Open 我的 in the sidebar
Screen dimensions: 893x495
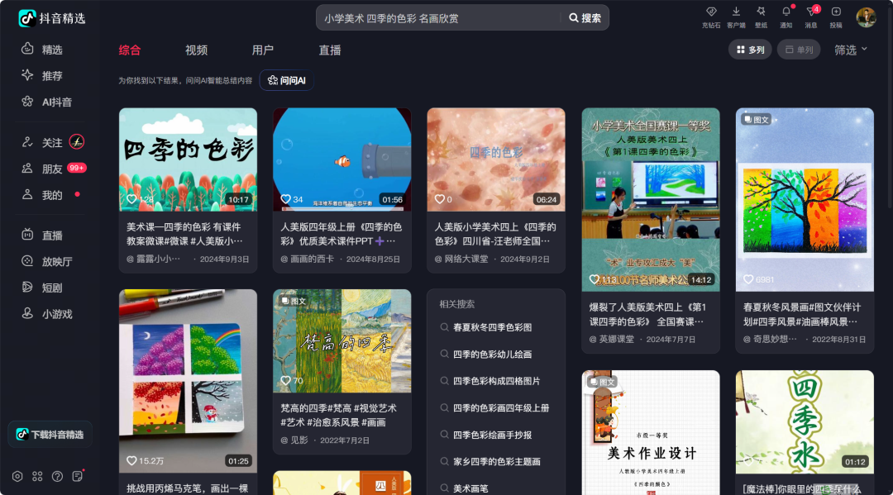(42, 195)
